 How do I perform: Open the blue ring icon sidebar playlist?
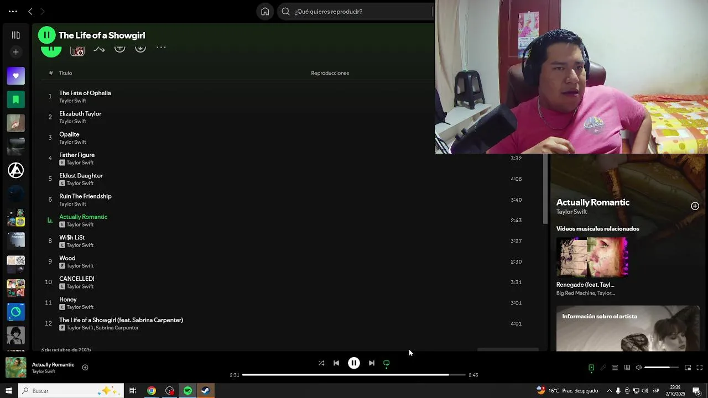[x=15, y=312]
